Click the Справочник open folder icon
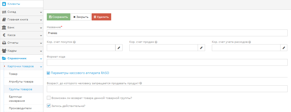Screen dimensions: 291x112 [4, 58]
